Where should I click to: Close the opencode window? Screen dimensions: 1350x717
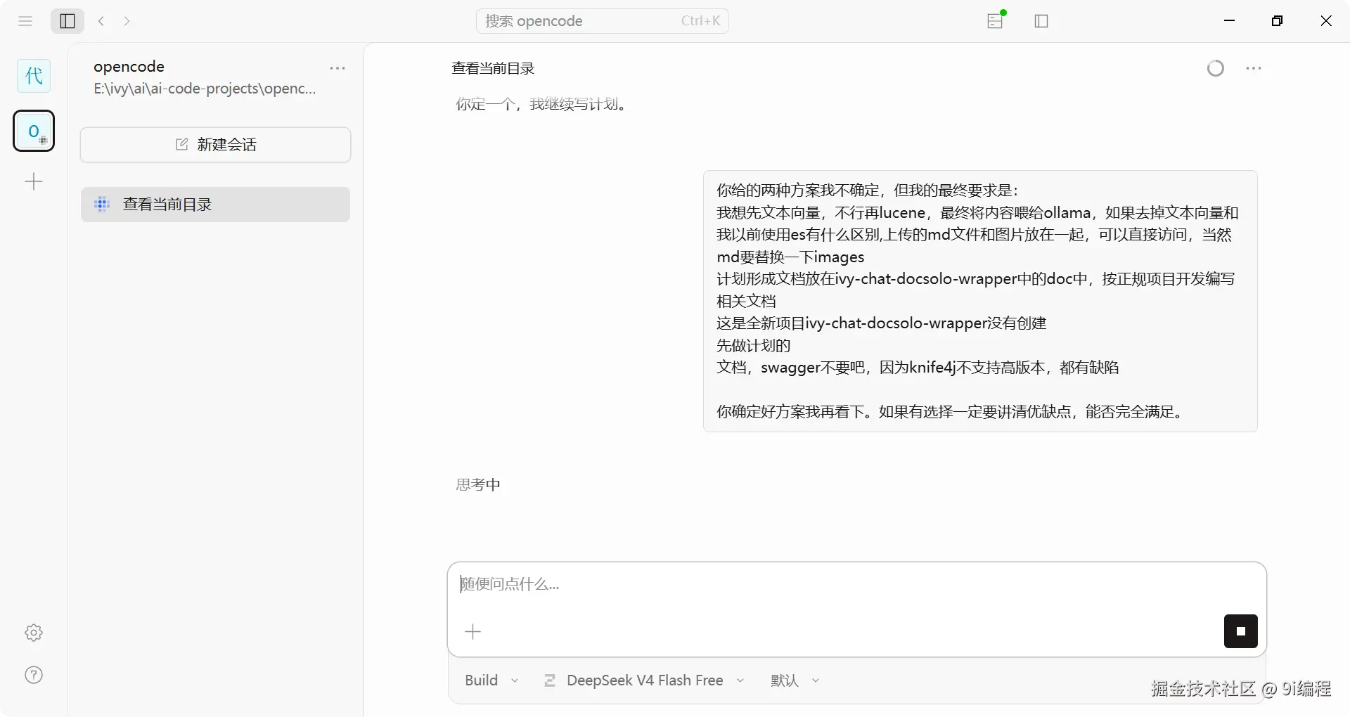(x=1326, y=21)
